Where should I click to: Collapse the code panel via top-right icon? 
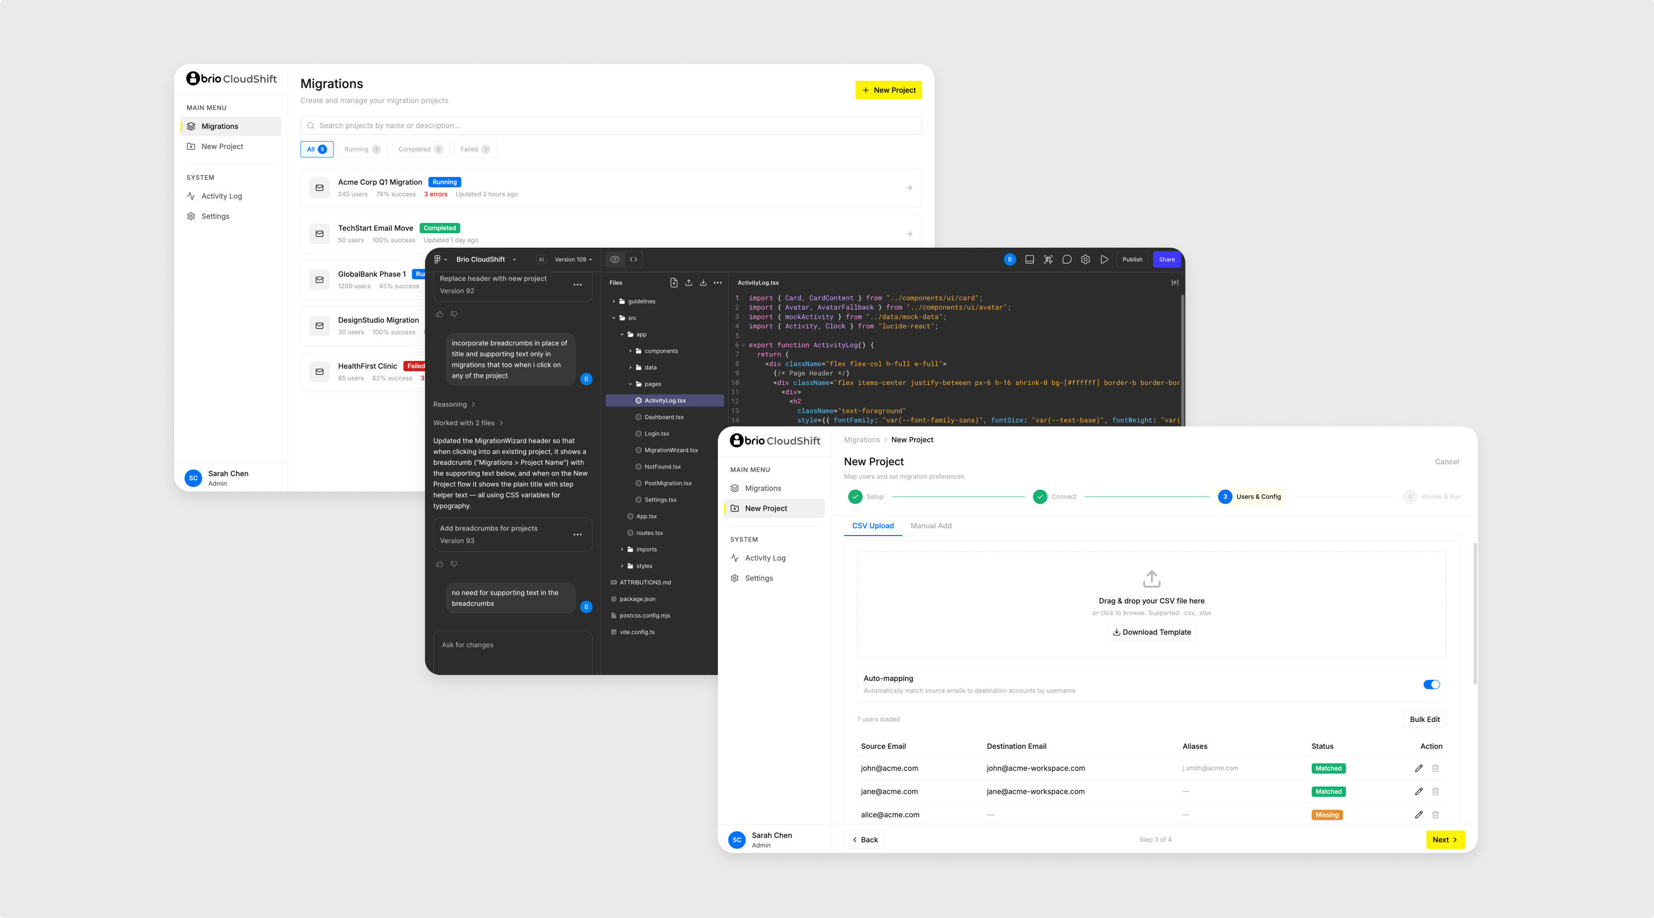coord(1174,282)
